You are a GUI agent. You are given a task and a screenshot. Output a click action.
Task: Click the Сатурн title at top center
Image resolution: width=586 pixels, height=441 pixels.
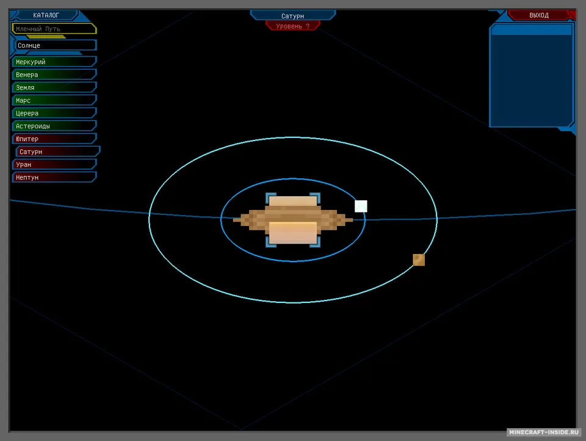[292, 16]
